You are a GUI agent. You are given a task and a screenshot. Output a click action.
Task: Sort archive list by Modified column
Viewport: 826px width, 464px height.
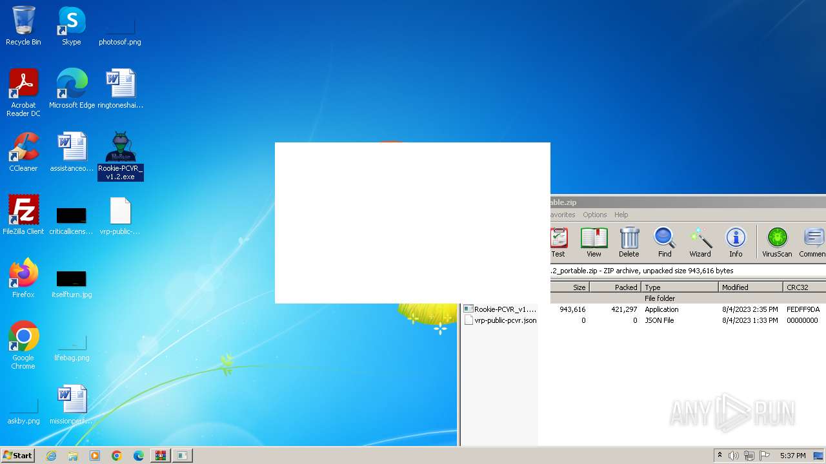750,287
